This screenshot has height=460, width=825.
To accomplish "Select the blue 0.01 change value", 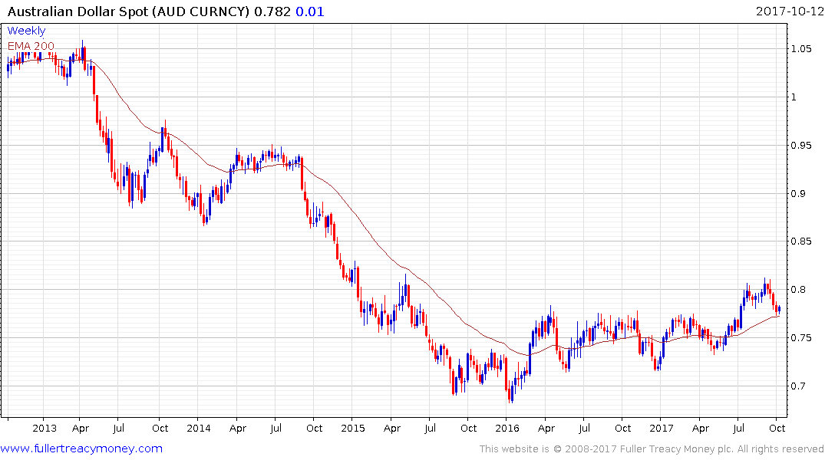I will click(310, 11).
